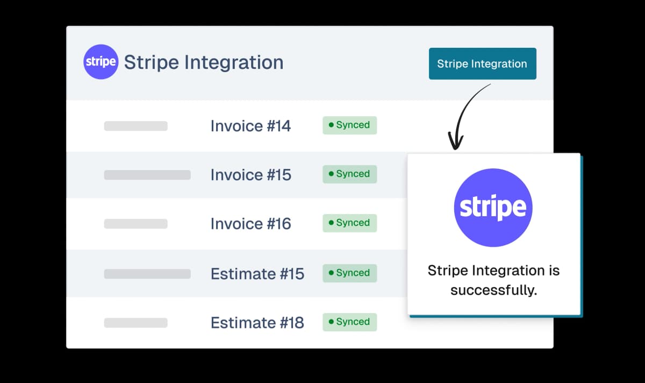
Task: Click the gray placeholder bar in Invoice #16 row
Action: click(135, 224)
